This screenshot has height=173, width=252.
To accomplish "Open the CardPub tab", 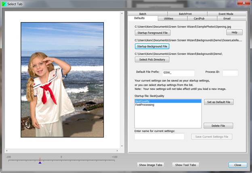I will click(x=199, y=19).
